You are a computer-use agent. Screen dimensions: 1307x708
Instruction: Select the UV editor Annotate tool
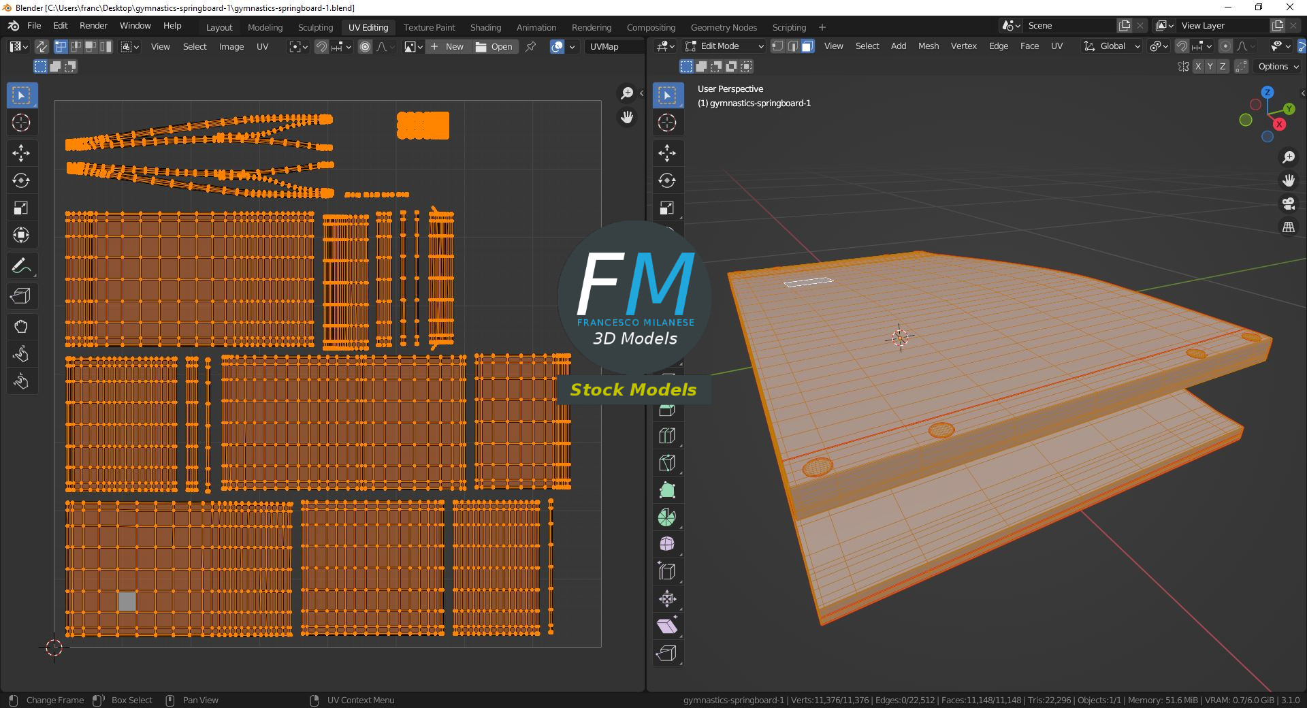click(x=22, y=265)
